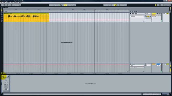Screen dimensions: 172x96
Task: Open the Master Track Volume chooser
Action: 137,67
